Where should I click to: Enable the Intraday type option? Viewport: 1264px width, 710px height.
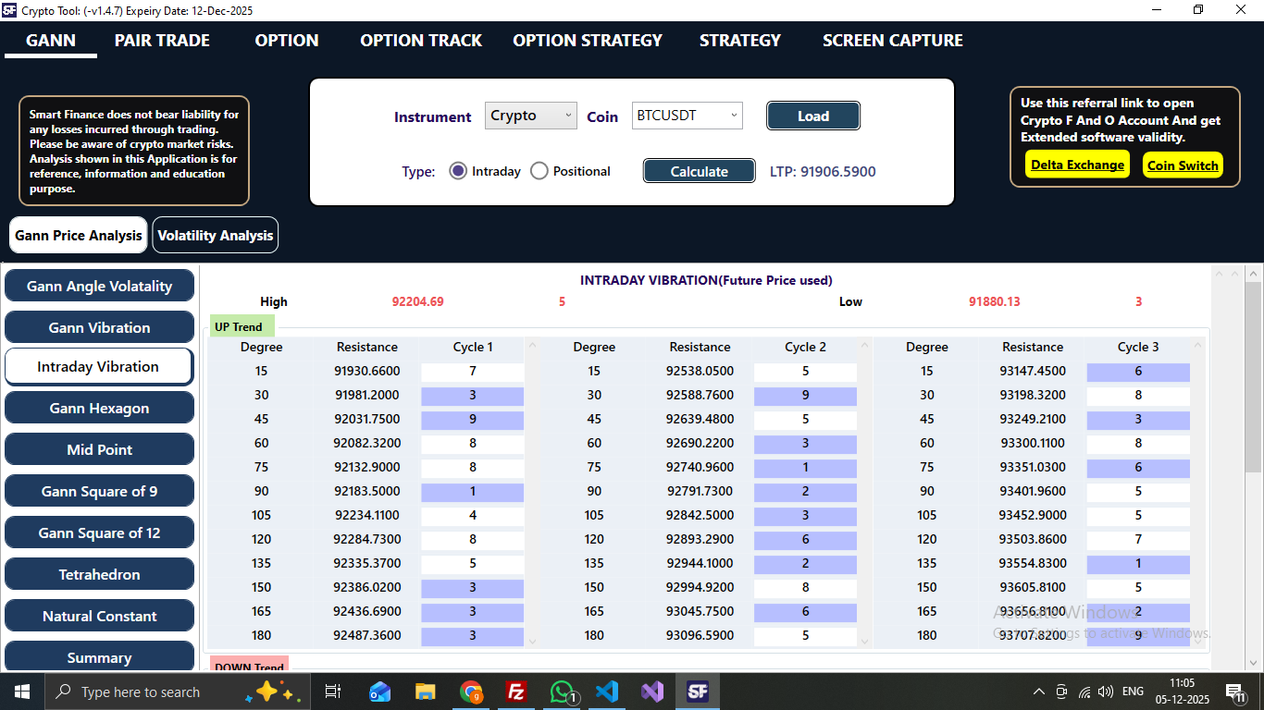coord(458,170)
